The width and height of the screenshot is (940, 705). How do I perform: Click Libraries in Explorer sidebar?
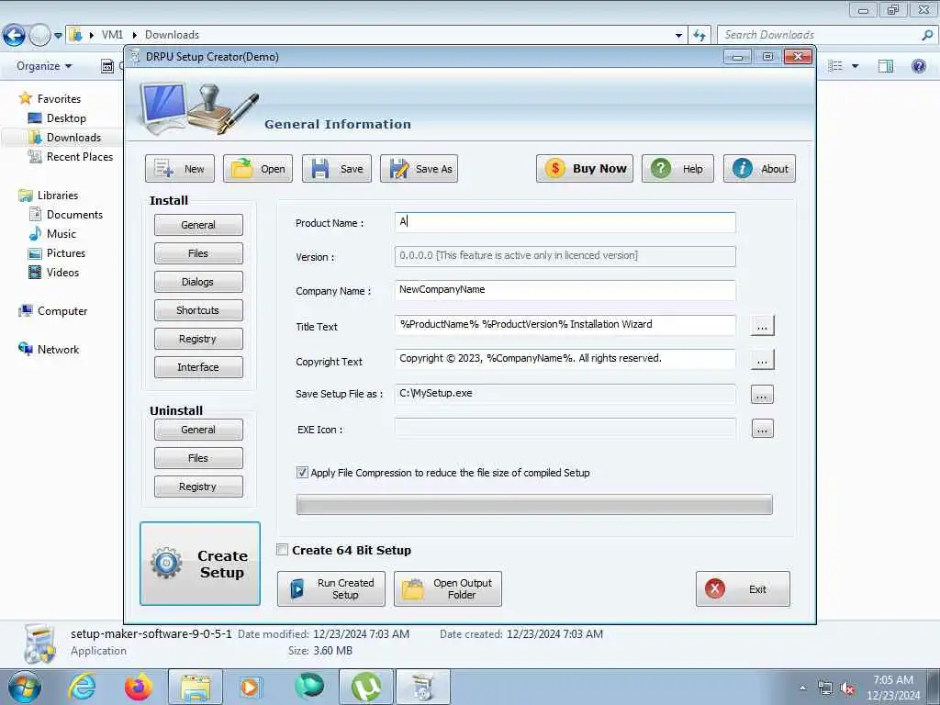pos(48,196)
